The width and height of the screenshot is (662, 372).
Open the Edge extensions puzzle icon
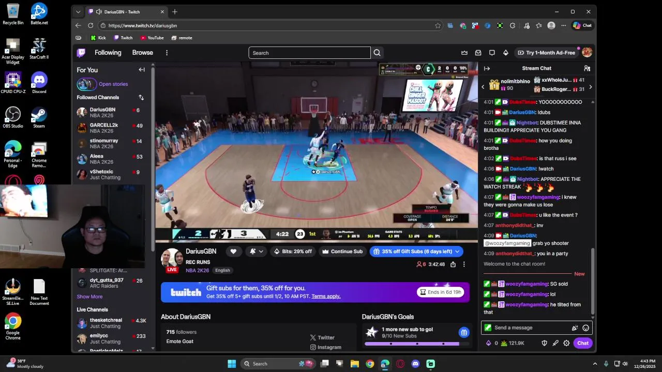point(513,25)
